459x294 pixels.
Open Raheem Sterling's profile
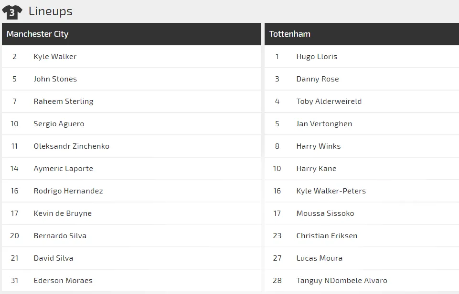64,101
